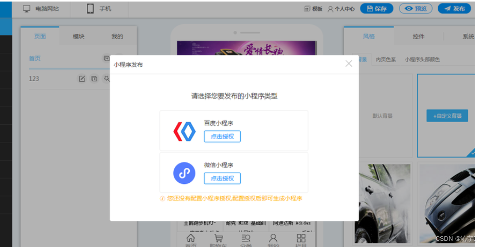Select the 页面 tab

click(40, 36)
